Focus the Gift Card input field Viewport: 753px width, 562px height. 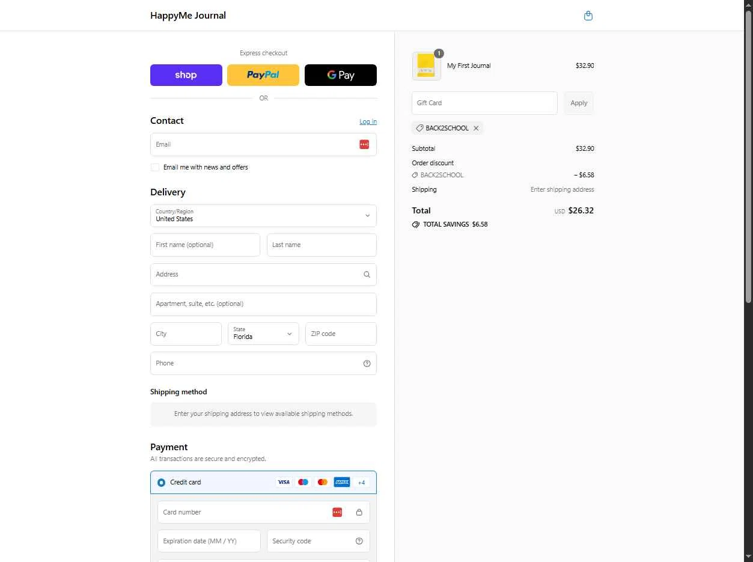[x=484, y=103]
